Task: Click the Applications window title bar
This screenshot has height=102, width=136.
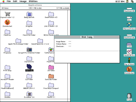Action: click(x=35, y=5)
